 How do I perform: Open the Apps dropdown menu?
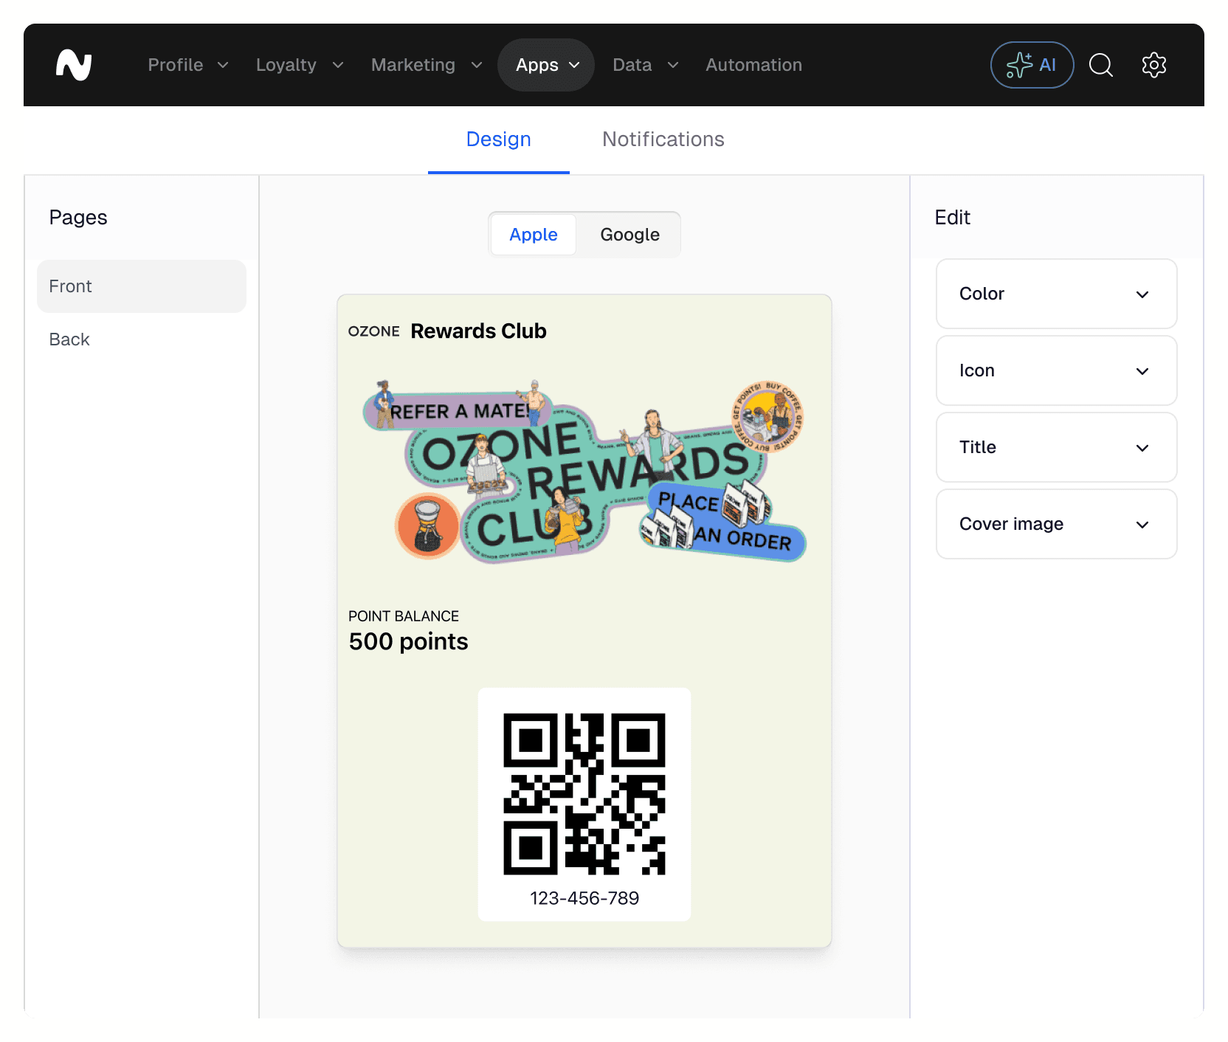tap(546, 65)
